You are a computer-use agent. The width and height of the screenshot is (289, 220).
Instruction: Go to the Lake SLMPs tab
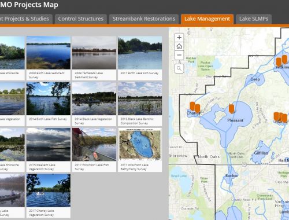pos(254,19)
